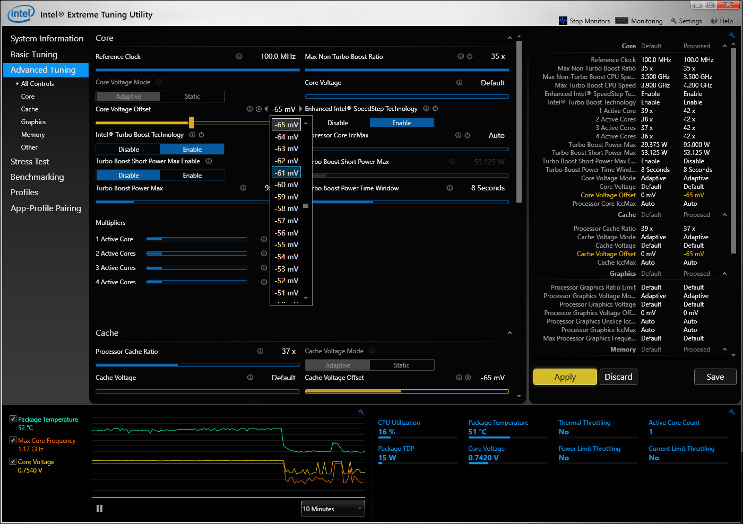Set Turbo Boost Short Power Max to Enable
Viewport: 743px width, 524px height.
pyautogui.click(x=192, y=175)
